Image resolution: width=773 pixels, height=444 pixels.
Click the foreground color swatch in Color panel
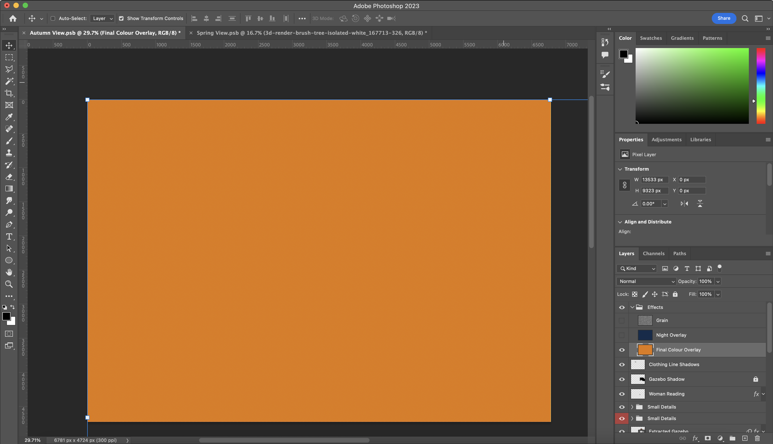click(x=623, y=54)
